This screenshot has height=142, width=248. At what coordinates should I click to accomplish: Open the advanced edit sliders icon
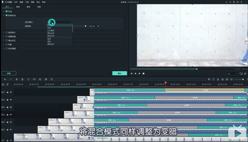click(x=52, y=79)
